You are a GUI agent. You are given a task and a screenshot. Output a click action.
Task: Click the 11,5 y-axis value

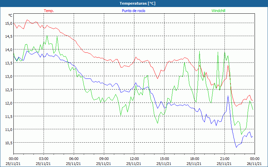pyautogui.click(x=9, y=116)
